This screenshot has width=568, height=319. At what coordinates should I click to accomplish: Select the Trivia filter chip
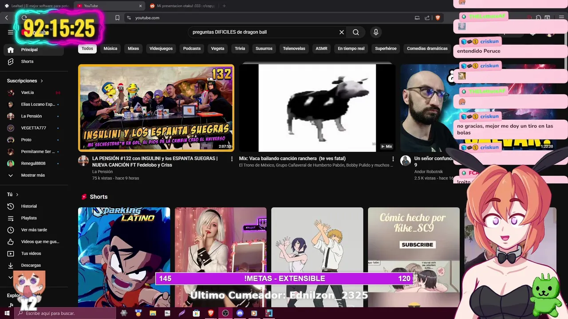[x=240, y=48]
